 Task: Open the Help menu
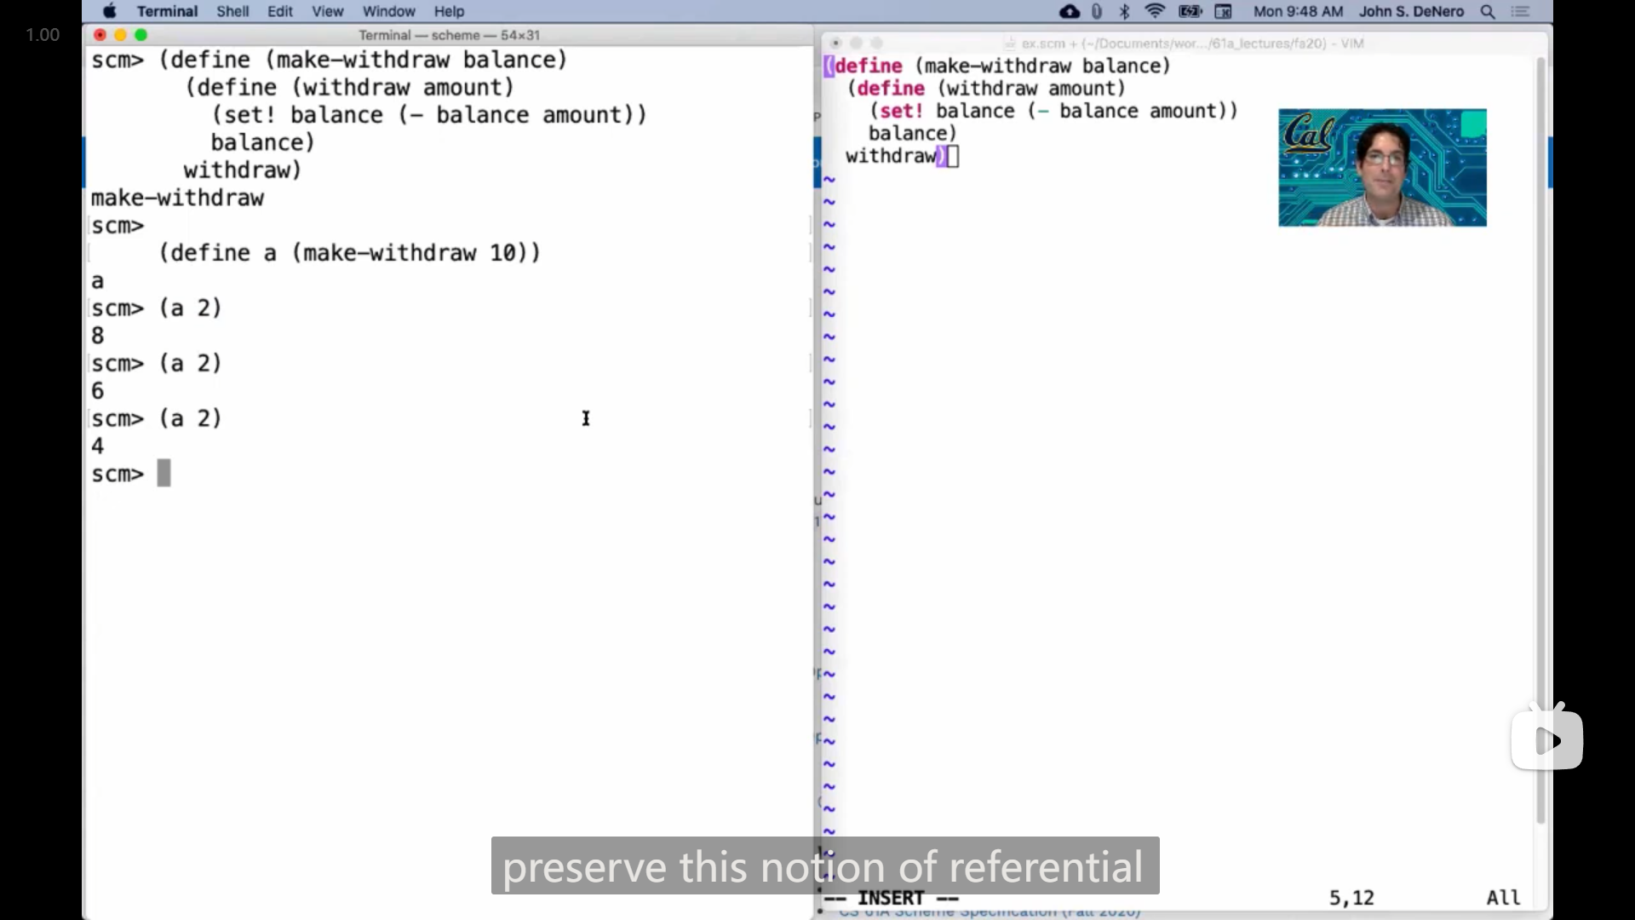[x=449, y=11]
